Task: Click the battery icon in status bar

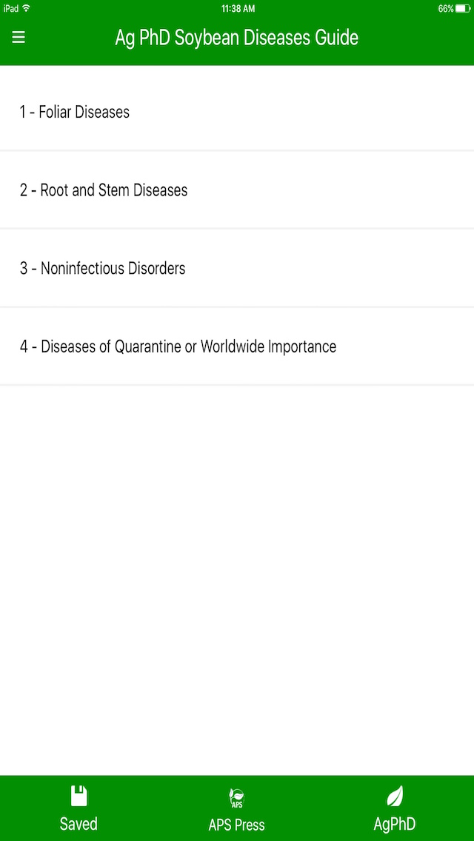Action: tap(464, 8)
